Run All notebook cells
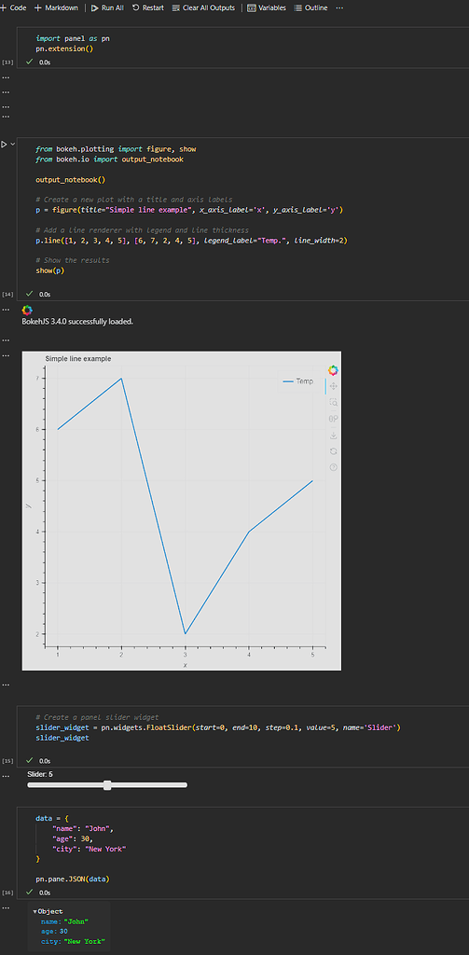Image resolution: width=469 pixels, height=955 pixels. (107, 7)
